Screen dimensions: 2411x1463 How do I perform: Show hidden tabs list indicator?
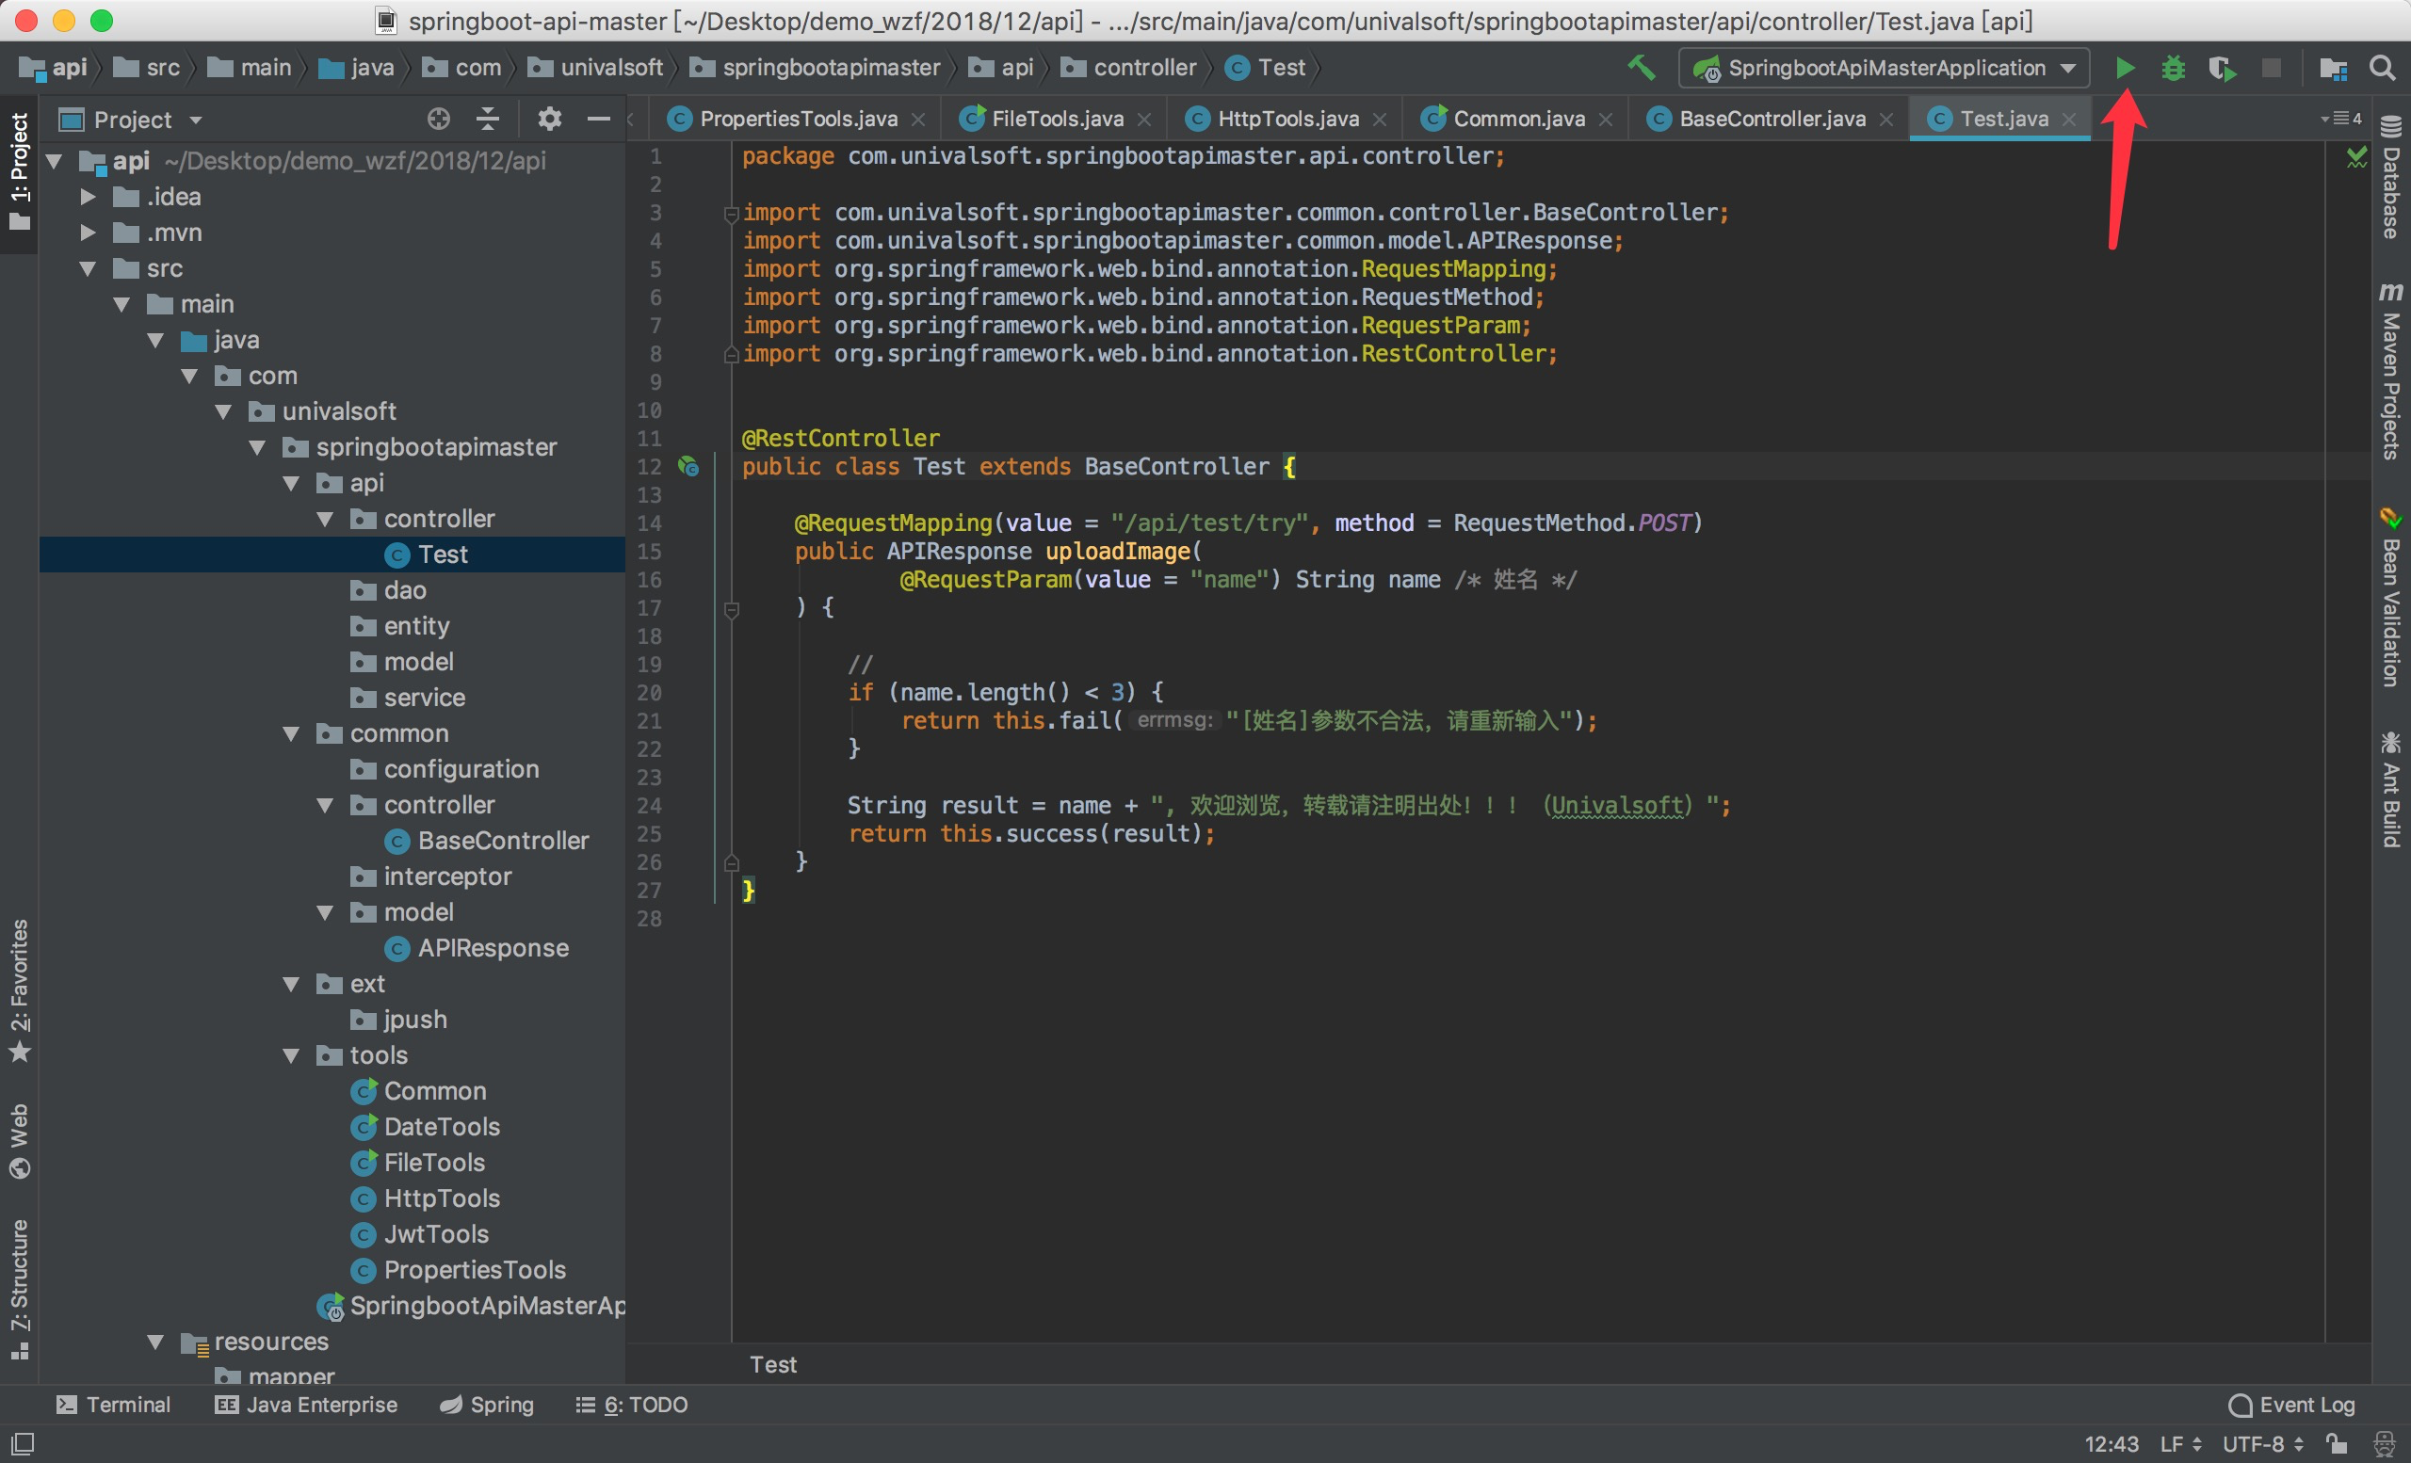click(x=2341, y=119)
